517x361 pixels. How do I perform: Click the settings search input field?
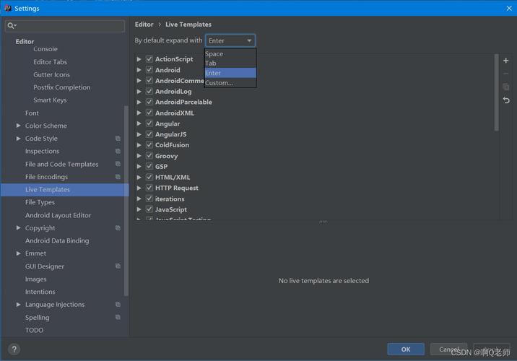click(65, 26)
